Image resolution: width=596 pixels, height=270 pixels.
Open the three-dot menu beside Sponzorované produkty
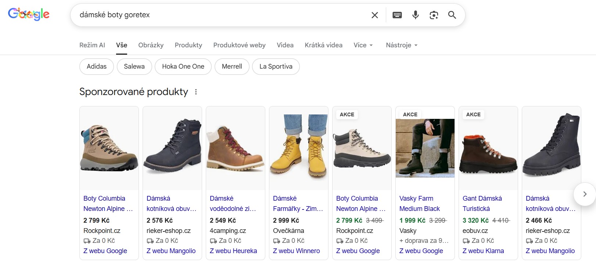click(196, 92)
